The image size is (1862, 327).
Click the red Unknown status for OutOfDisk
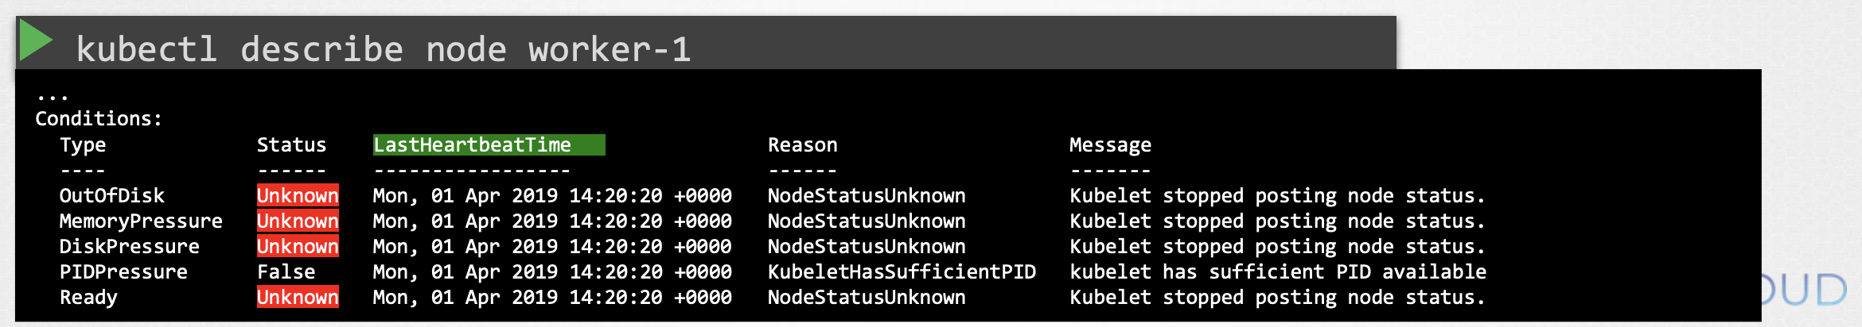298,195
